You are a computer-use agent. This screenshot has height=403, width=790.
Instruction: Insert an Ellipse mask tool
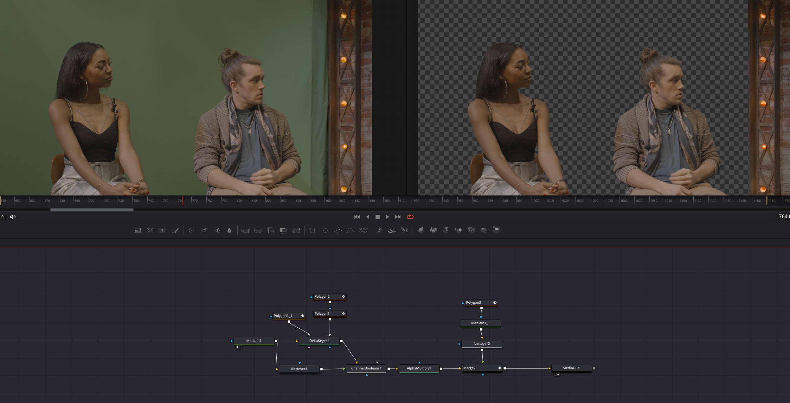[325, 230]
